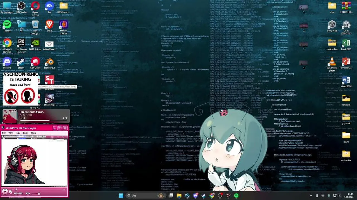Select the Recycle Bin desktop icon

pyautogui.click(x=35, y=27)
